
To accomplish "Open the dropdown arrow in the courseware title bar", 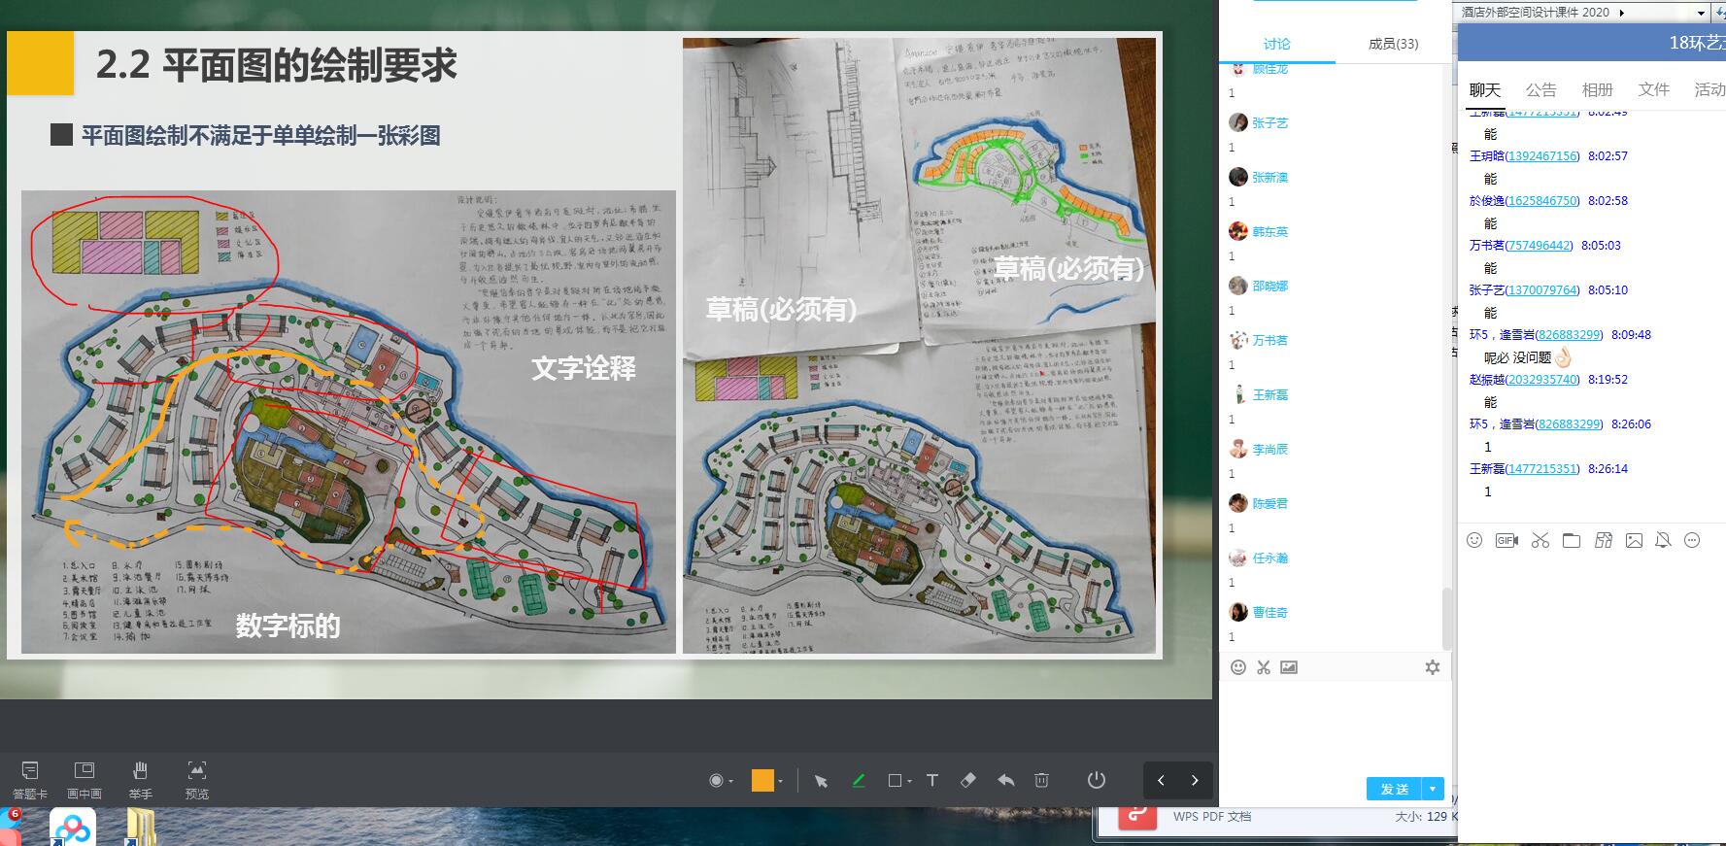I will click(x=1701, y=13).
